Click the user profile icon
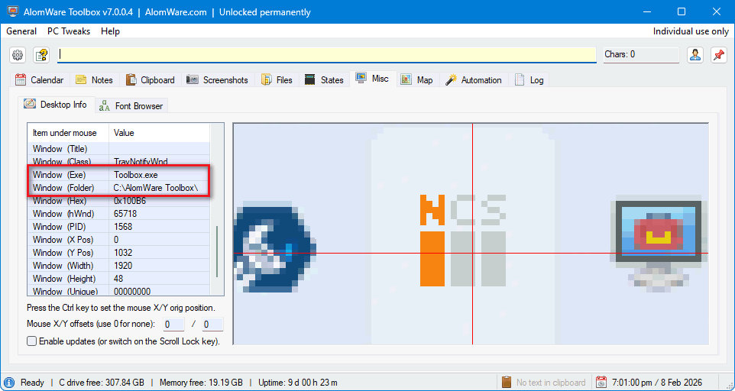 (695, 55)
